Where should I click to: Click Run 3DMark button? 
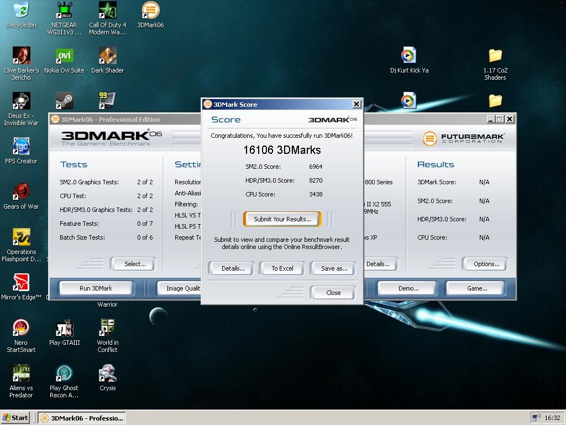96,288
